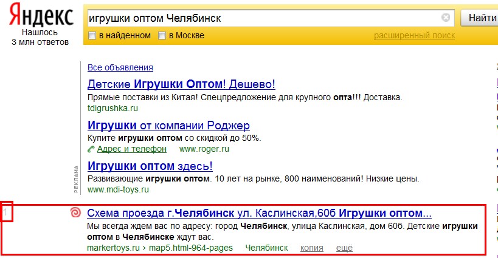498x258 pixels.
Task: Open 'расширенный поиск' link
Action: 414,35
